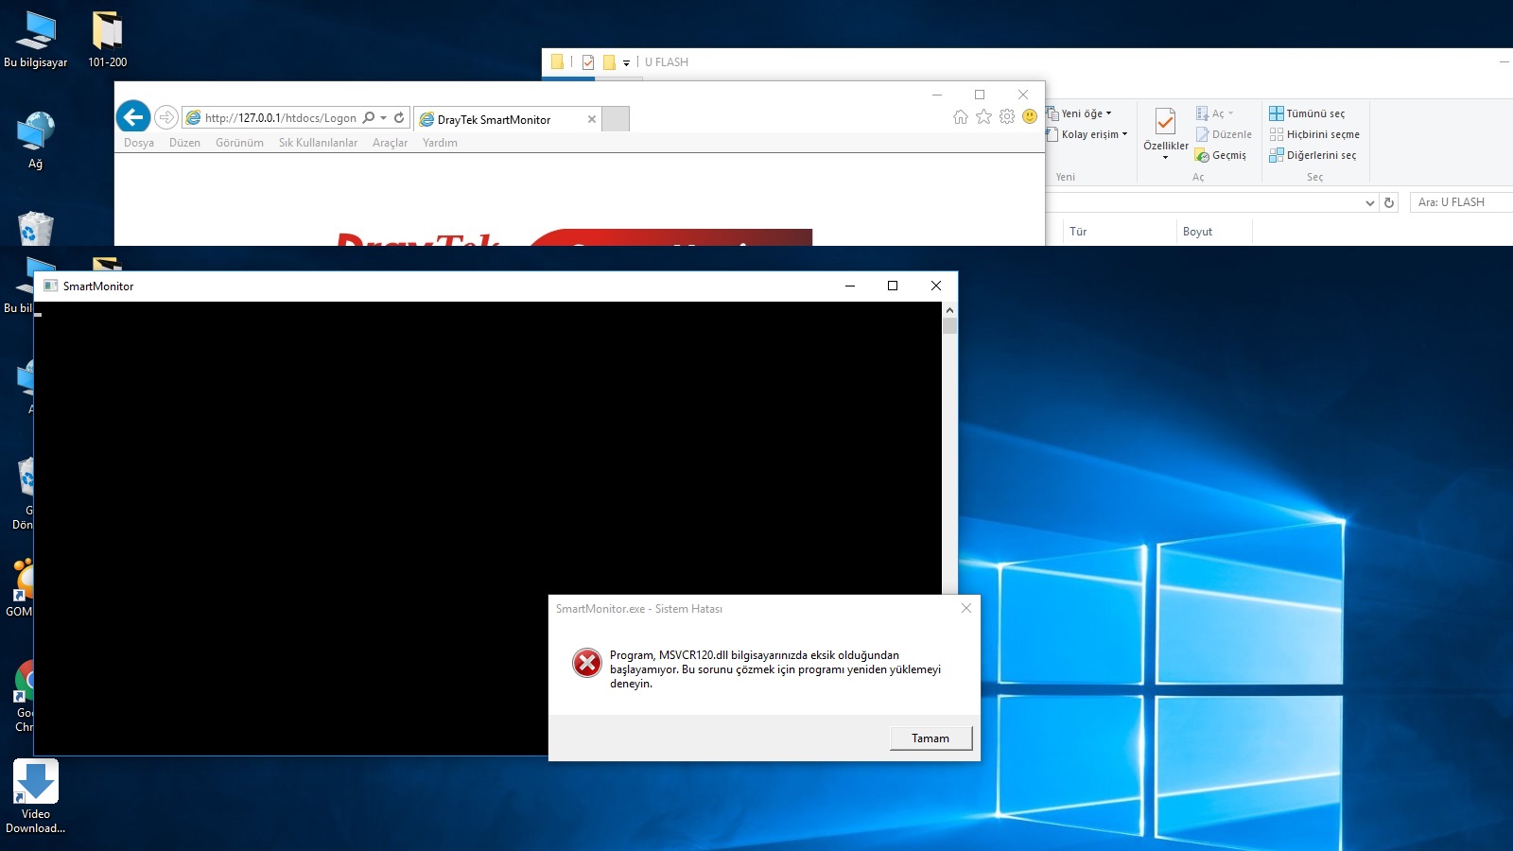Click the SmartMonitor console scrollbar thumb
This screenshot has height=851, width=1513.
pyautogui.click(x=949, y=326)
